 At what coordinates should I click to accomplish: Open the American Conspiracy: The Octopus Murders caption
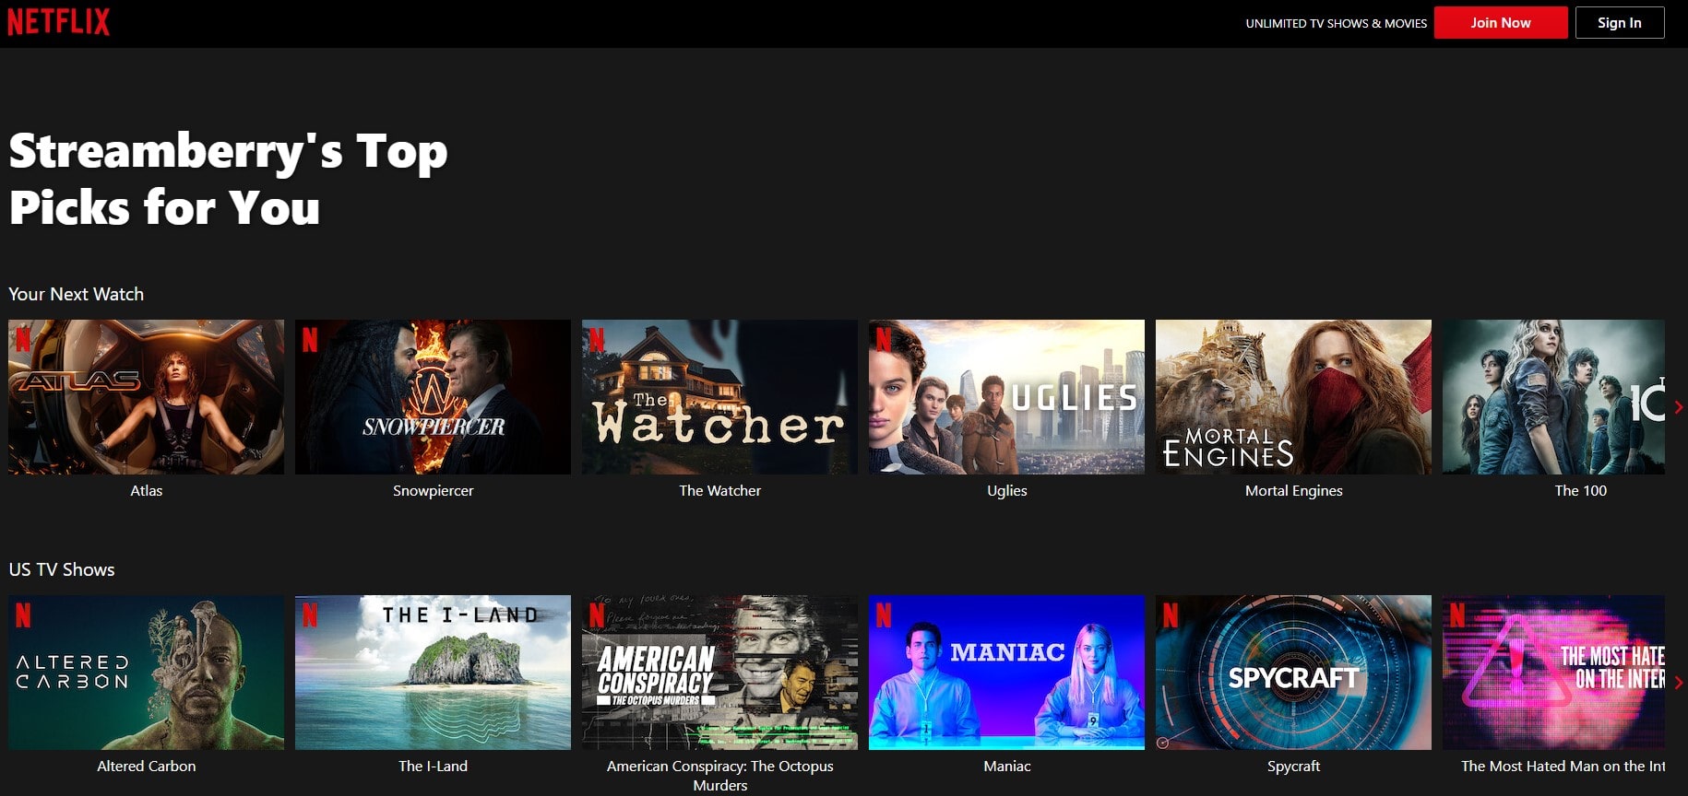pyautogui.click(x=719, y=775)
